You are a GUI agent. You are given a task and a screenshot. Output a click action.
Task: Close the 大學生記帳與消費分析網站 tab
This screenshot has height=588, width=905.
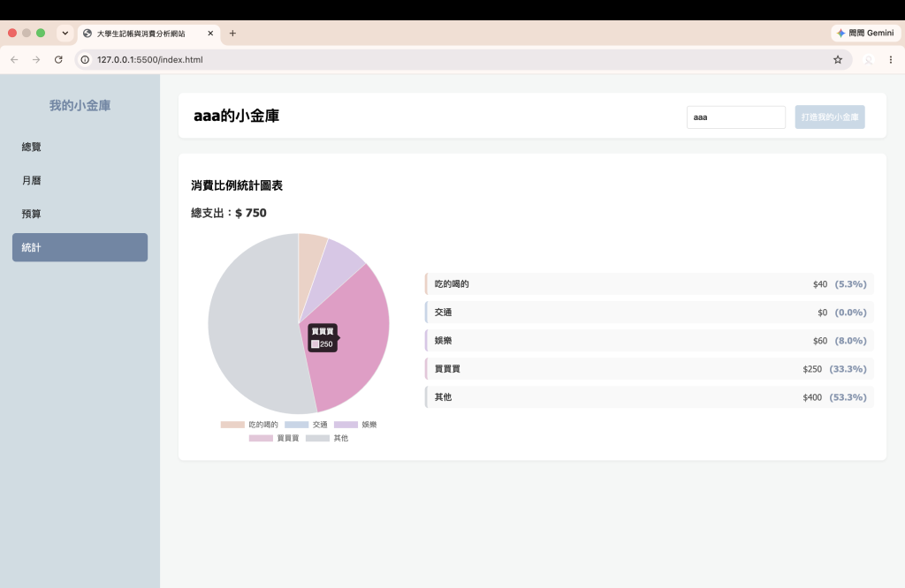tap(210, 33)
